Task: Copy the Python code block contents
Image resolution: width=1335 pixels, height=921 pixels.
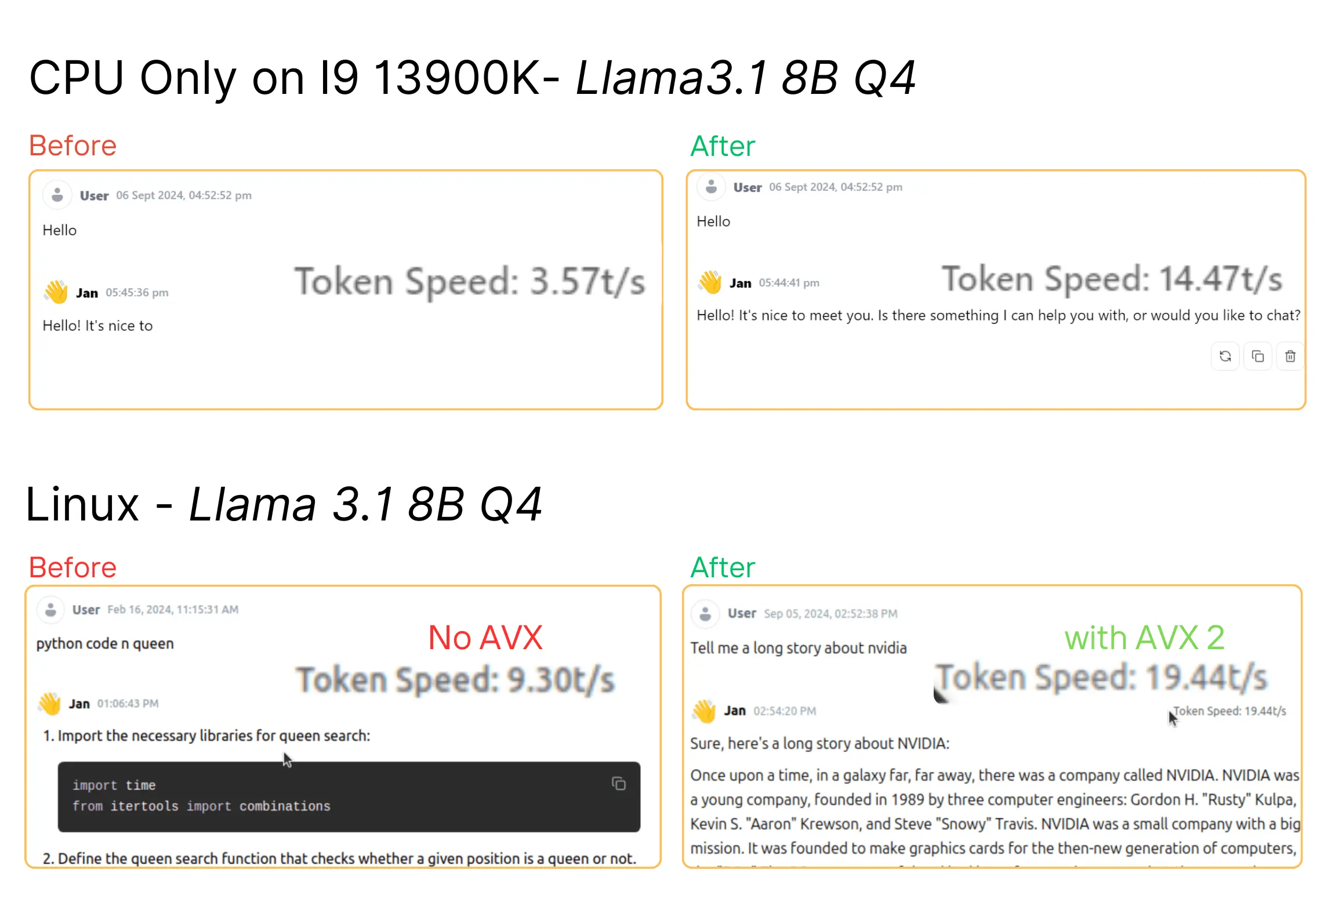Action: pos(618,784)
